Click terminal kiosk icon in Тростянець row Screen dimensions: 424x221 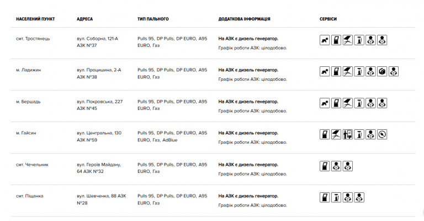pos(336,40)
